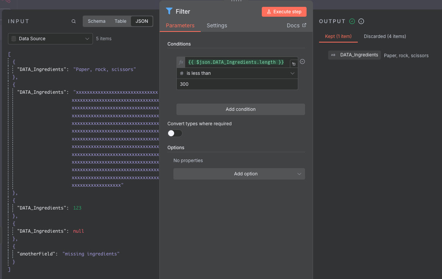Switch input view to Schema
The height and width of the screenshot is (279, 442).
pos(96,21)
